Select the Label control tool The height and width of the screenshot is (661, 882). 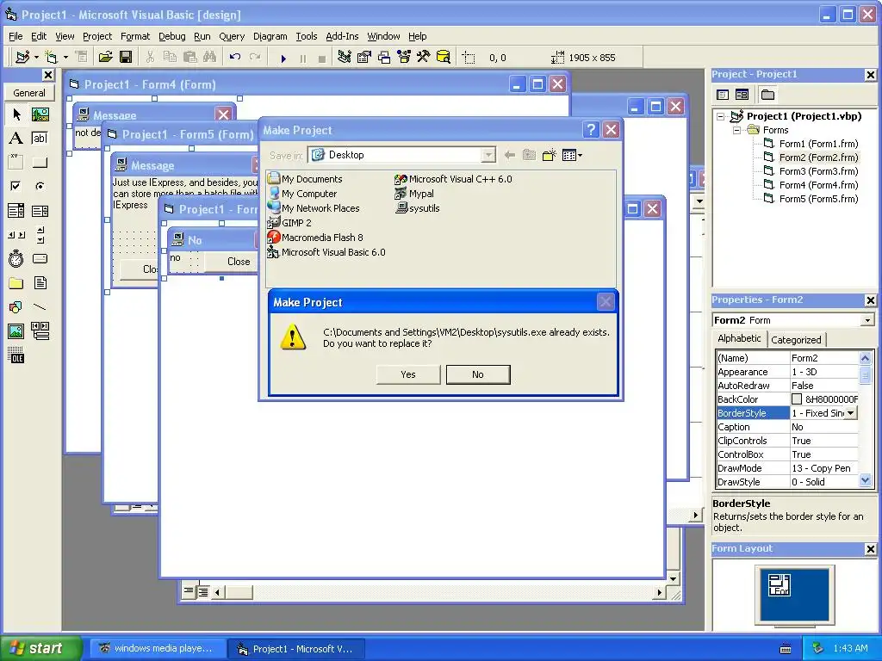16,139
